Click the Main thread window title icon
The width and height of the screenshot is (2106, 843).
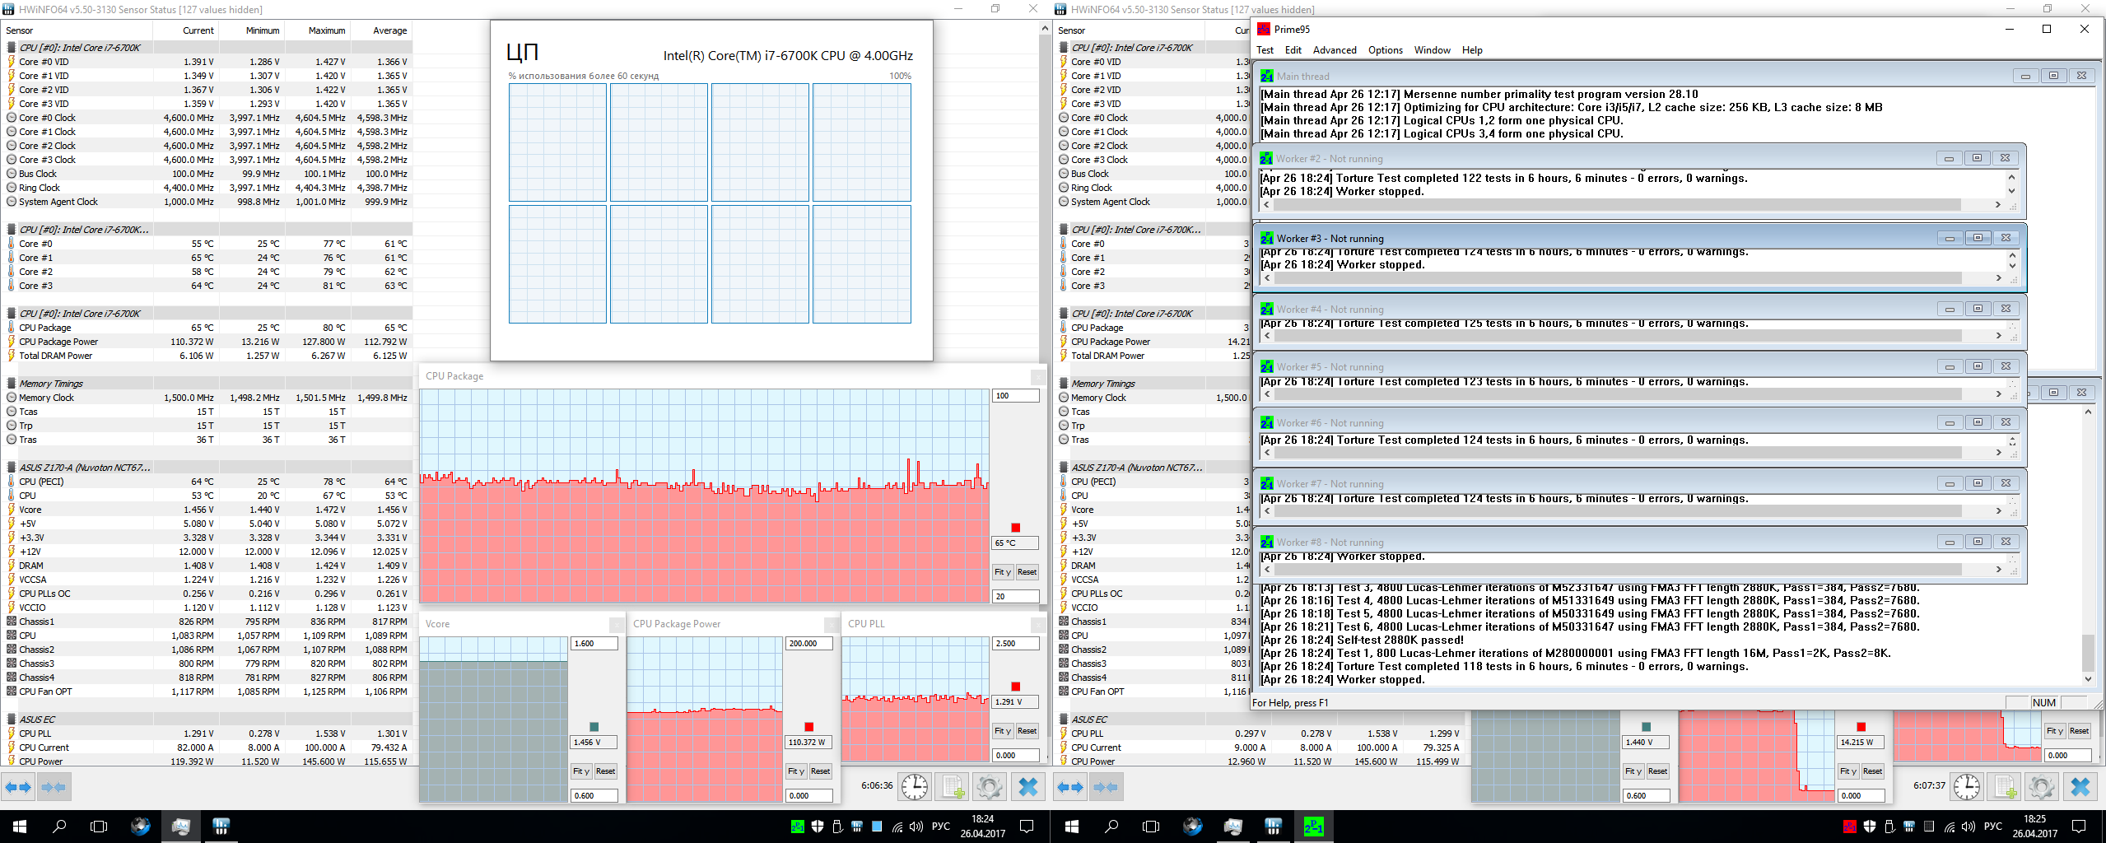pyautogui.click(x=1267, y=76)
